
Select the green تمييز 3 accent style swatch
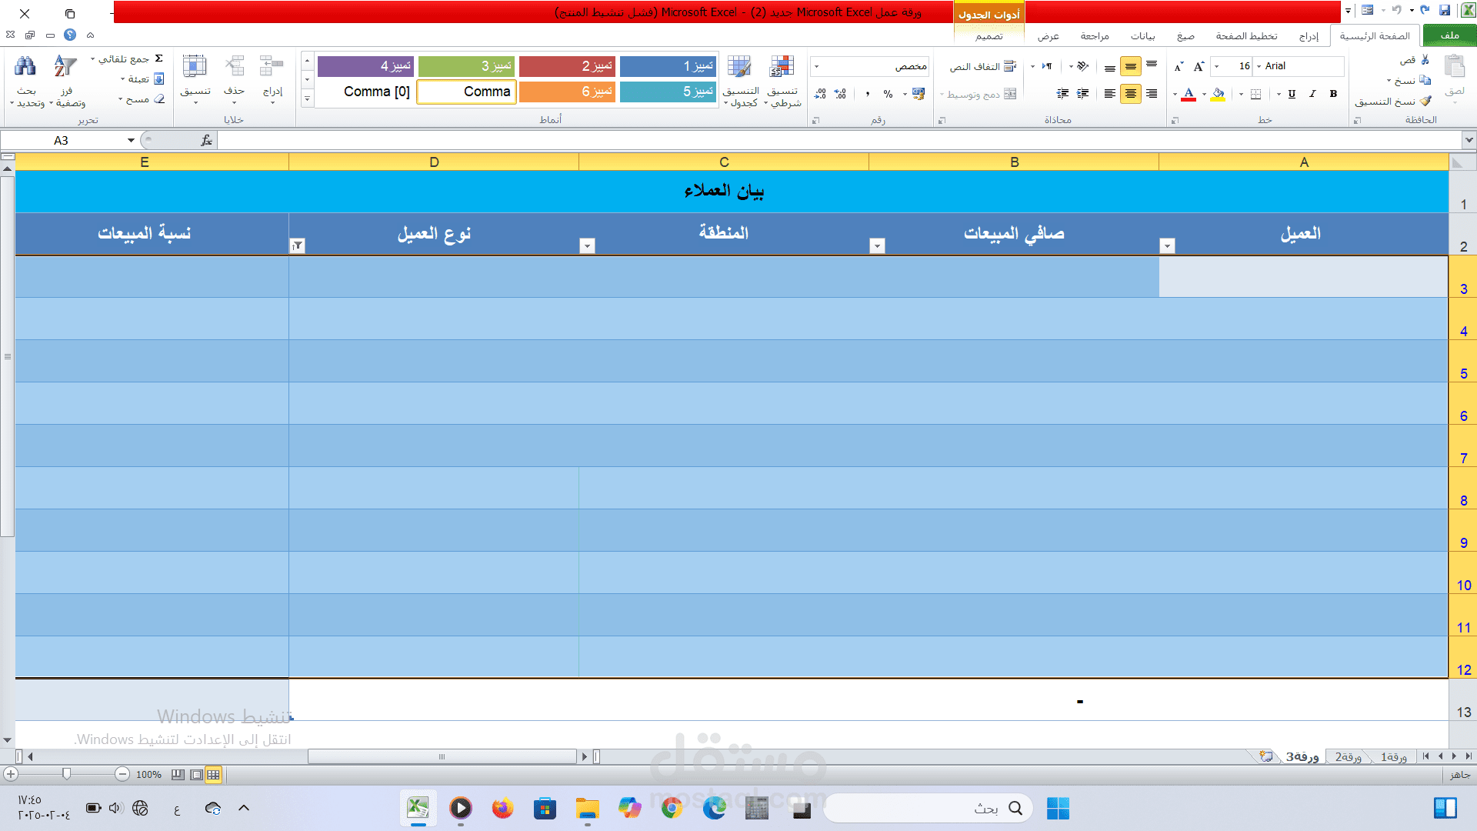[466, 66]
